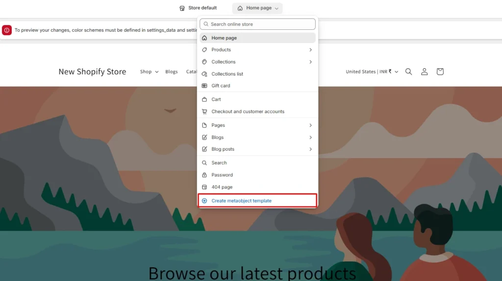
Task: Click the Store default storefront icon
Action: coord(182,8)
